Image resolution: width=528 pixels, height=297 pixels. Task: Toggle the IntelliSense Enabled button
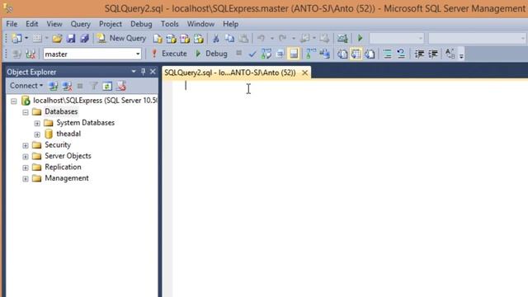point(294,54)
